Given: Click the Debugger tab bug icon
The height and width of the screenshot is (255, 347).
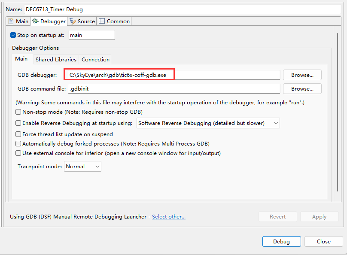Looking at the screenshot, I should [x=35, y=21].
